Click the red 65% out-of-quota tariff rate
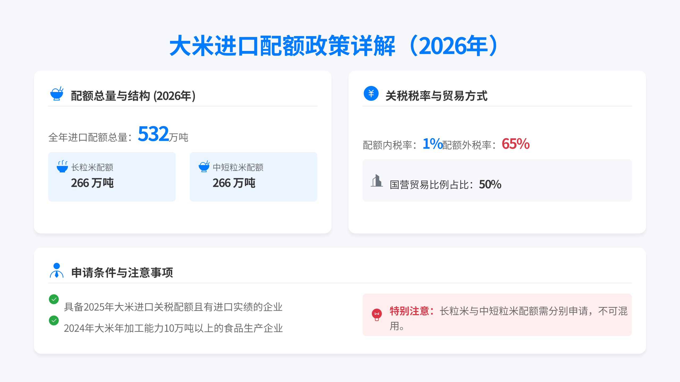Image resolution: width=680 pixels, height=382 pixels. [516, 144]
